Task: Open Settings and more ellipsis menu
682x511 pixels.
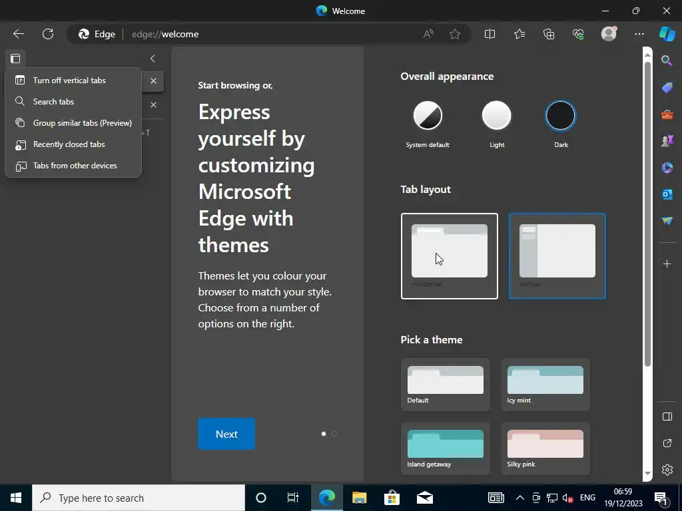Action: coord(639,34)
